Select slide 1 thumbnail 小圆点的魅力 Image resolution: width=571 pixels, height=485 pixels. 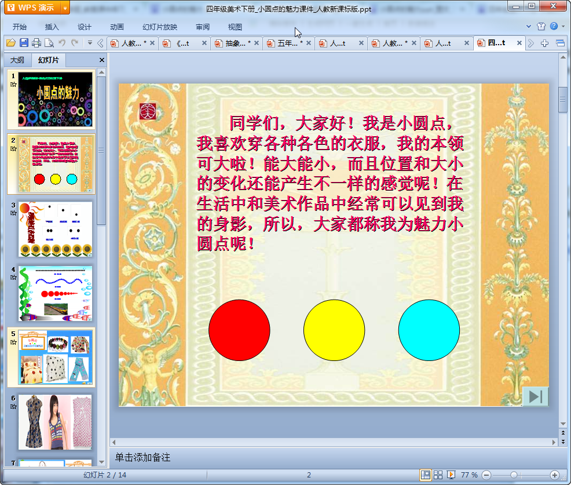[x=56, y=99]
